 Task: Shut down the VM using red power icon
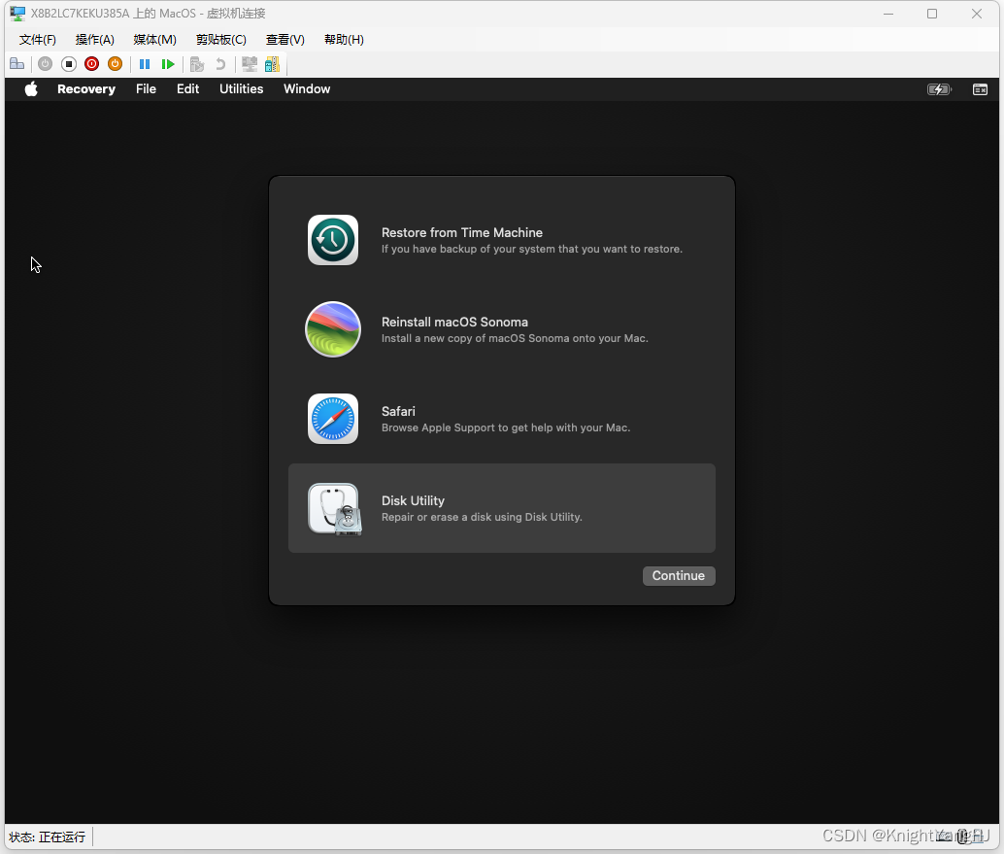[91, 64]
